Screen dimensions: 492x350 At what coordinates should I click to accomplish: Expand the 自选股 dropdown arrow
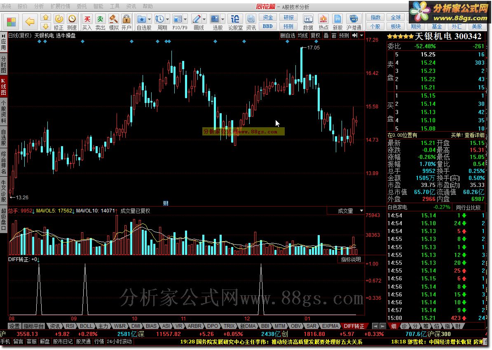[149, 19]
